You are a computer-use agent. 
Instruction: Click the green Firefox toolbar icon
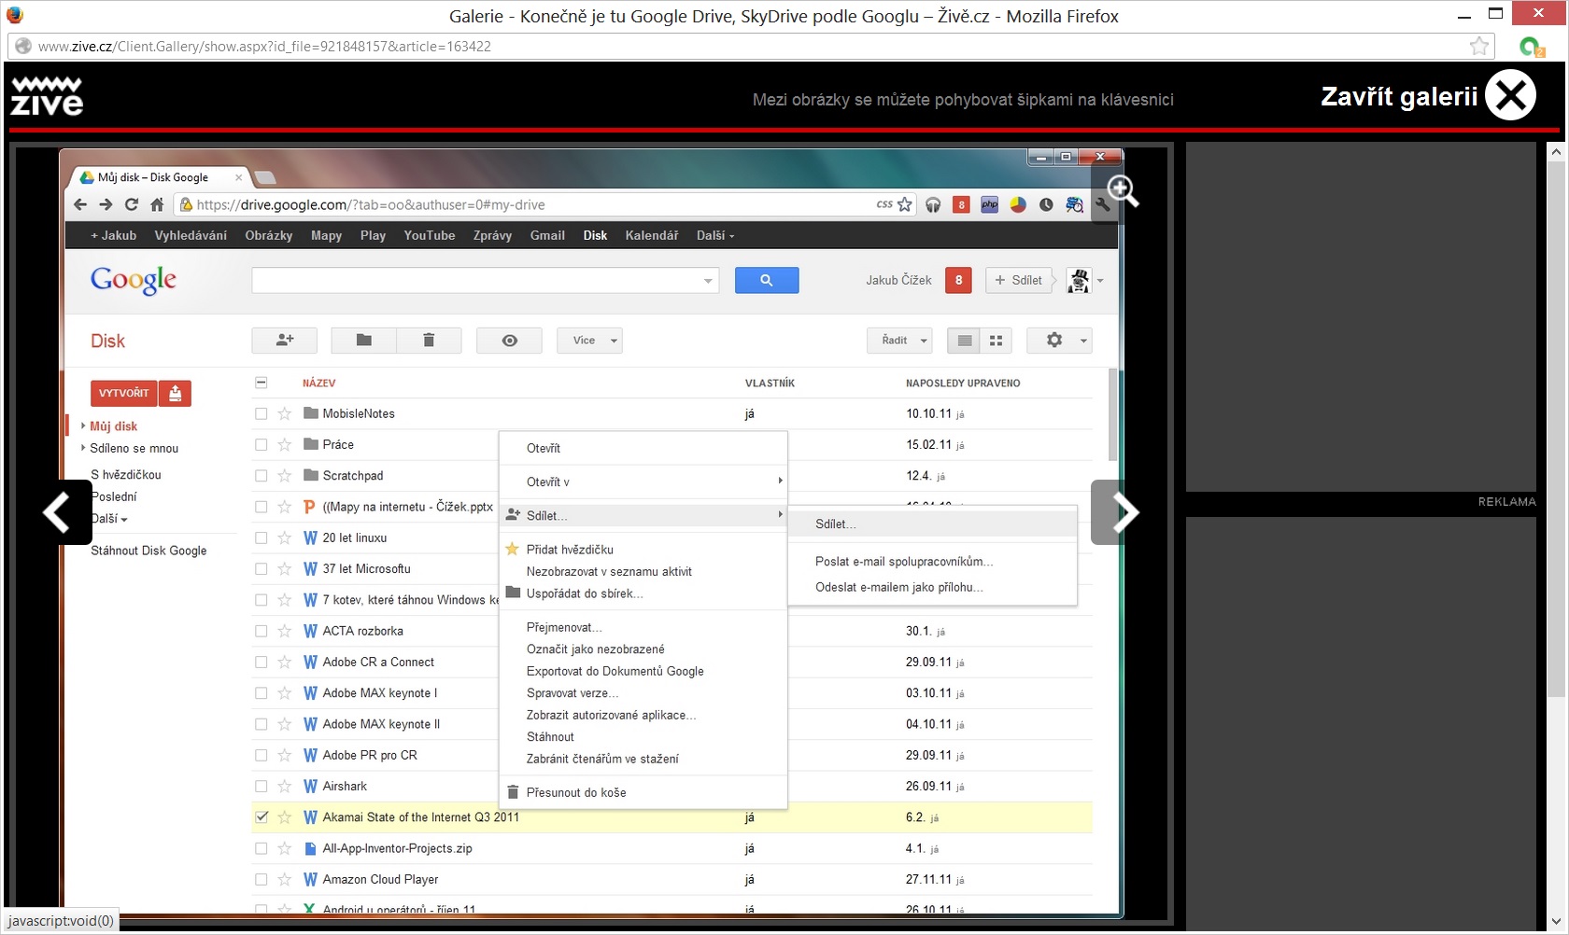point(1532,47)
